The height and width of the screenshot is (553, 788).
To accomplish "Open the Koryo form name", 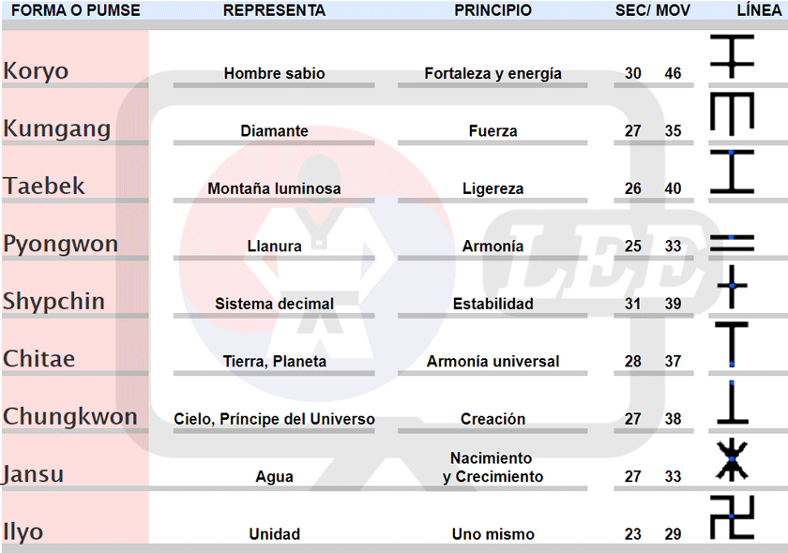I will pos(36,71).
